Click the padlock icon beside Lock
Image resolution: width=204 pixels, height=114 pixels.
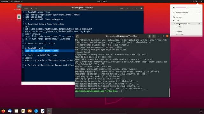(x=174, y=21)
